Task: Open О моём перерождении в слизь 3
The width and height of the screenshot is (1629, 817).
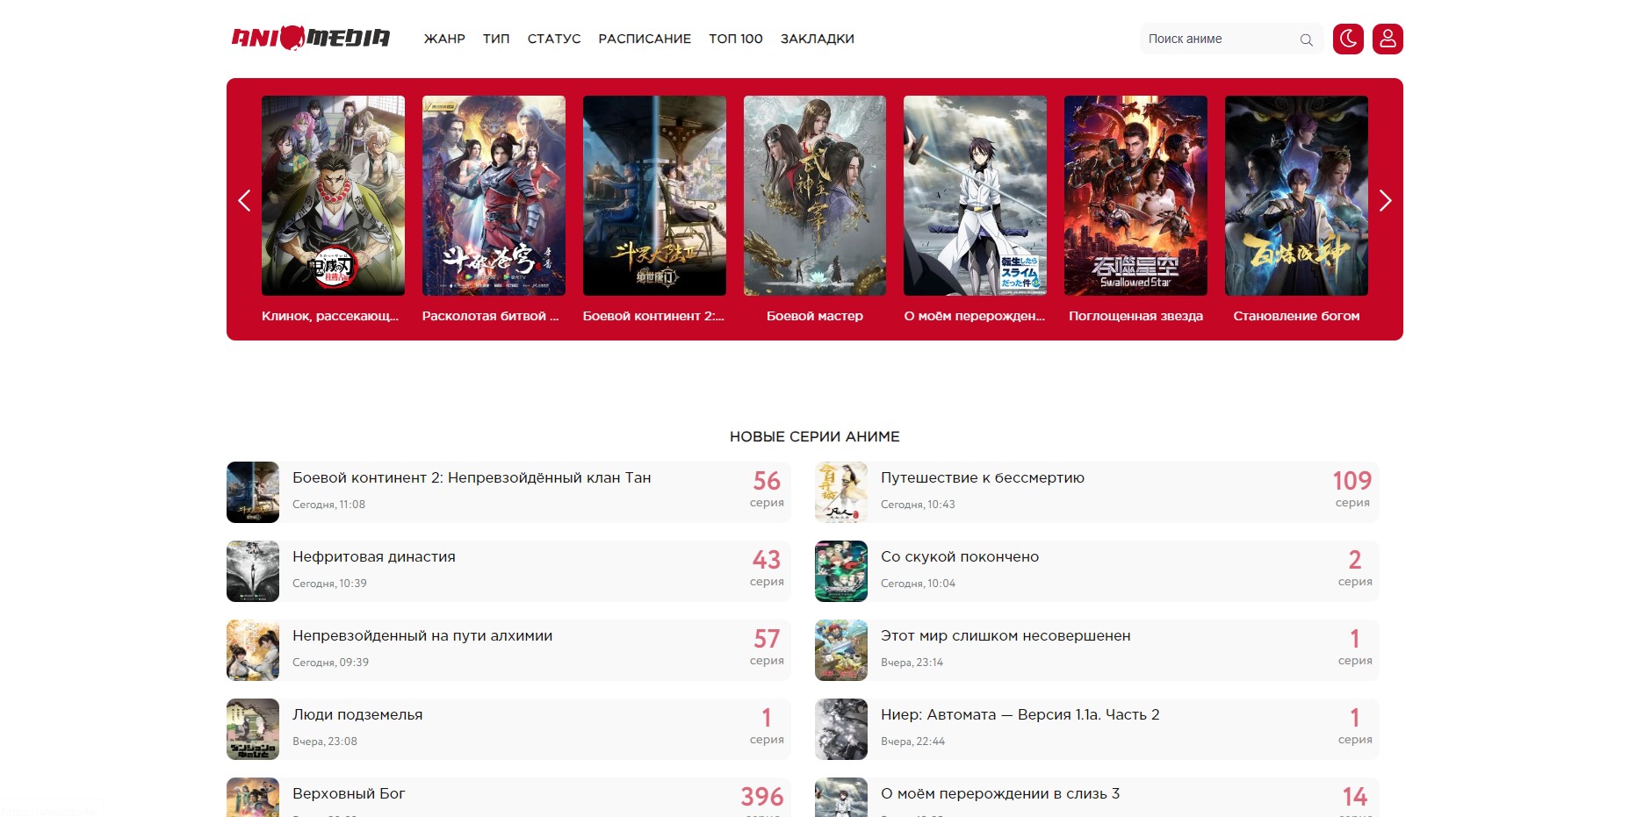Action: (1000, 793)
